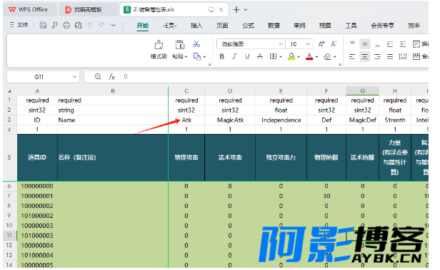The height and width of the screenshot is (270, 440).
Task: Apply distributed alignment icon
Action: point(403,56)
